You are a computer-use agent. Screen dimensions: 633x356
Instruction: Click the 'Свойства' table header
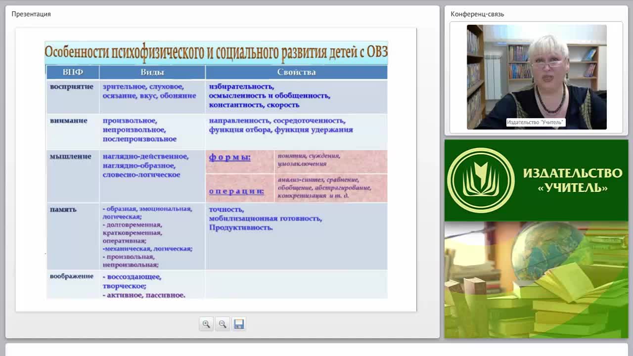point(296,72)
